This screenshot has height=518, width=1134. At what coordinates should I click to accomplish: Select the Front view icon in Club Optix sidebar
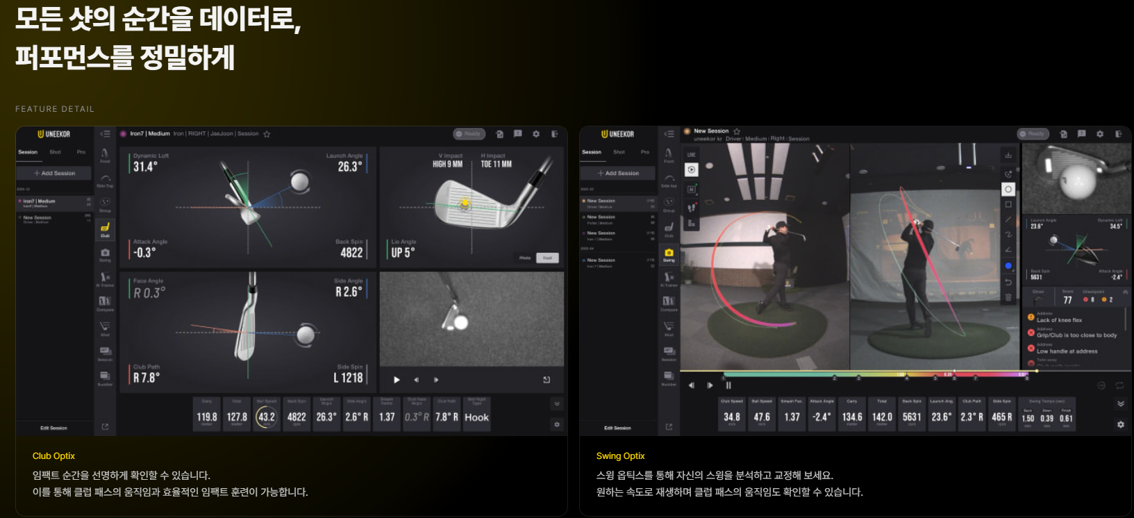[105, 154]
